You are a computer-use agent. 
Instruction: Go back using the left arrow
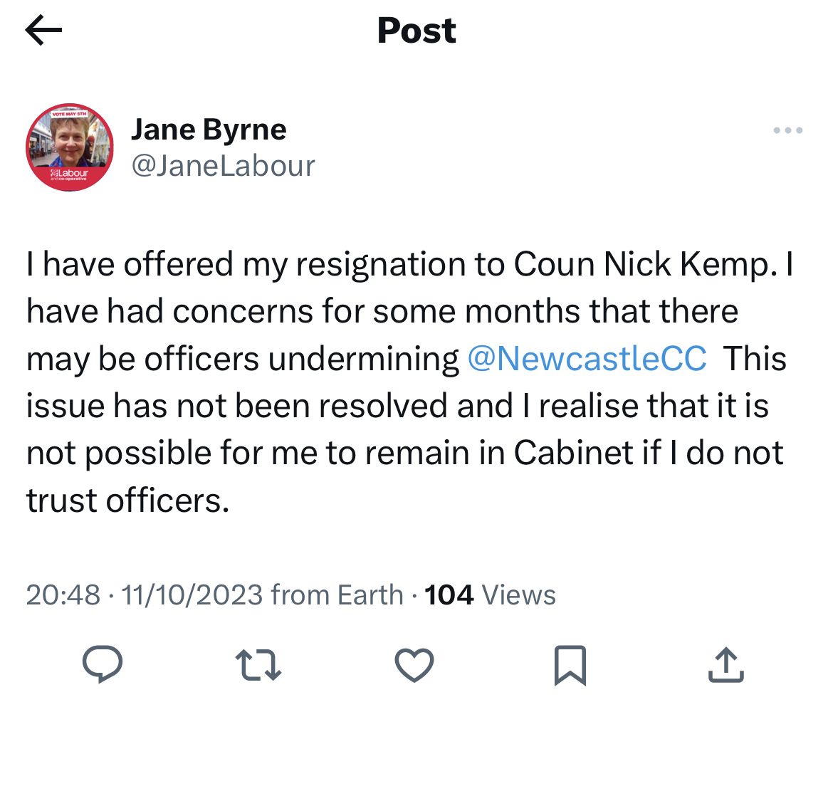pyautogui.click(x=43, y=31)
